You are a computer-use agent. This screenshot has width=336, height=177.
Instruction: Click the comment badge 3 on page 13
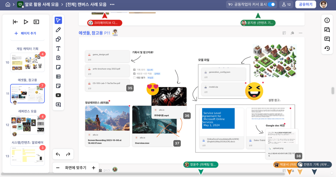pyautogui.click(x=42, y=148)
